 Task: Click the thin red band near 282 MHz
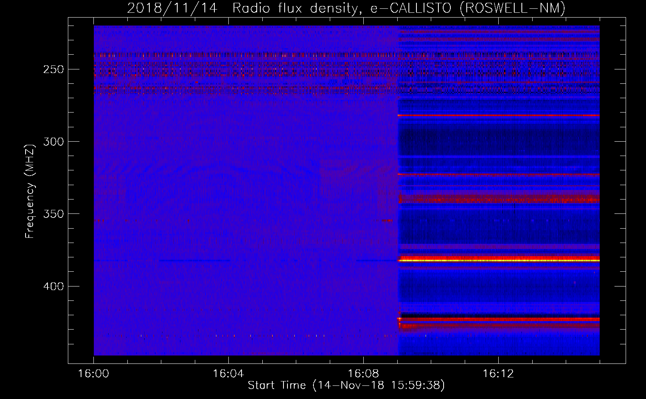(499, 115)
